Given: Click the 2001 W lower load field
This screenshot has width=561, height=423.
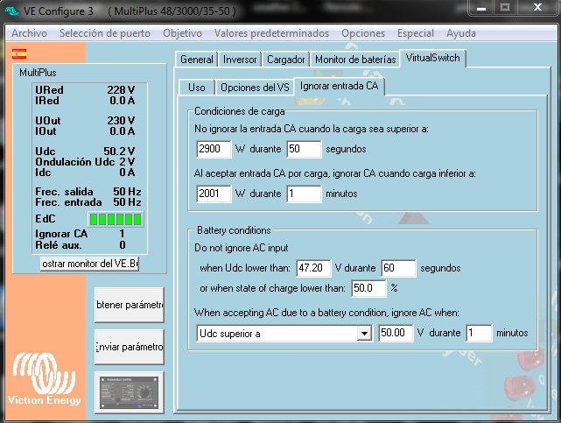Looking at the screenshot, I should coord(214,194).
